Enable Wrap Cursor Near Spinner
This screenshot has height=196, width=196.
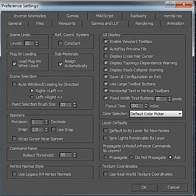[14, 139]
